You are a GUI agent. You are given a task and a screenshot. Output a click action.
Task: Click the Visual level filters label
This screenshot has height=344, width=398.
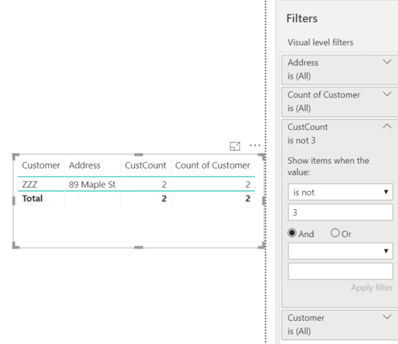[320, 43]
